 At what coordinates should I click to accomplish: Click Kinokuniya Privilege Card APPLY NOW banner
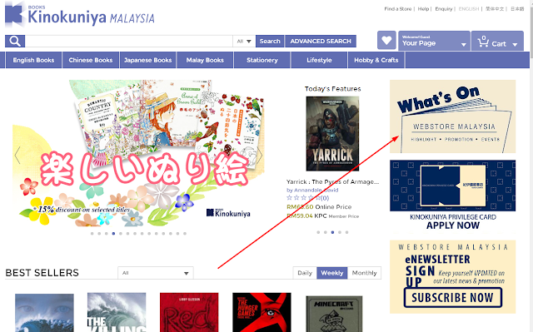452,196
